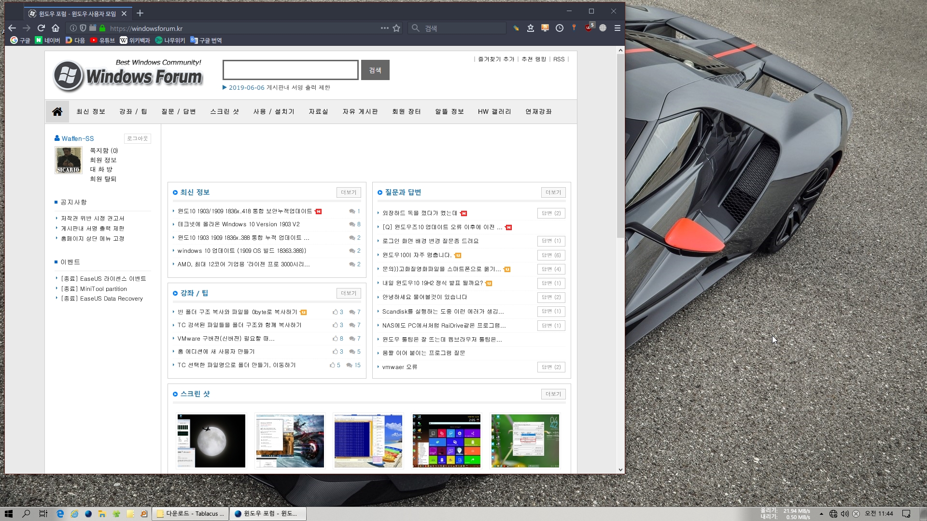This screenshot has width=927, height=521.
Task: Open the green clover taskbar icon
Action: click(x=116, y=514)
